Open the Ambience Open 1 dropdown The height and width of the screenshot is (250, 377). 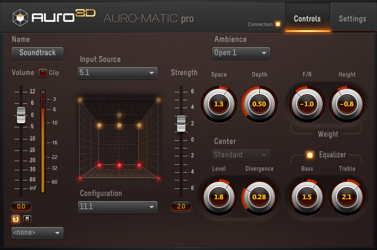pyautogui.click(x=241, y=53)
